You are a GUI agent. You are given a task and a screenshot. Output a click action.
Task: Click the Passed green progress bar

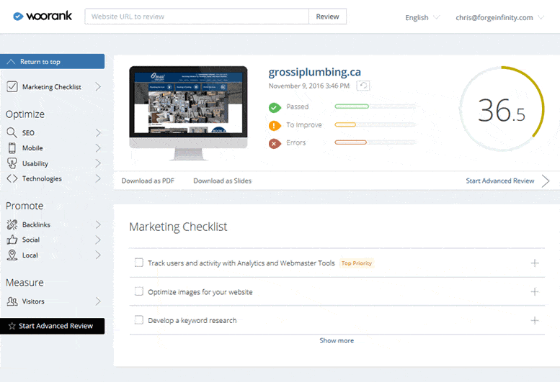tap(352, 106)
